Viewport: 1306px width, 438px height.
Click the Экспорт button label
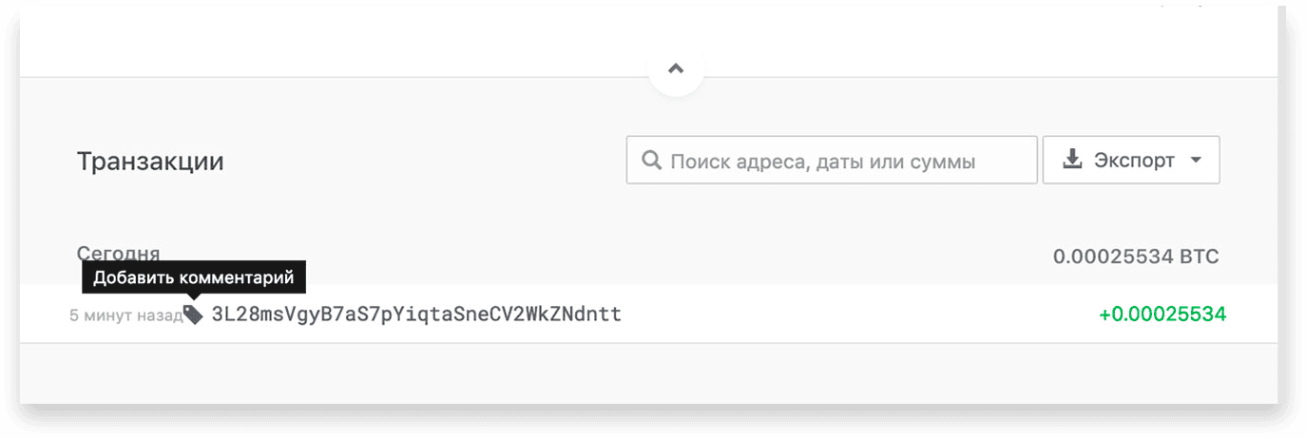tap(1134, 161)
